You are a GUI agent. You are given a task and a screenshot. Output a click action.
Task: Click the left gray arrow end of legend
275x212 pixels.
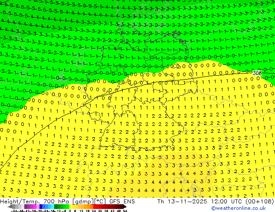tap(10, 206)
